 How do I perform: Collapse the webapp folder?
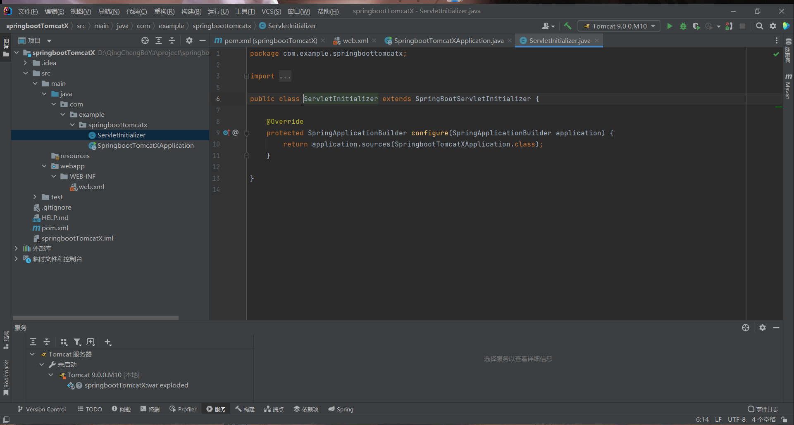44,166
